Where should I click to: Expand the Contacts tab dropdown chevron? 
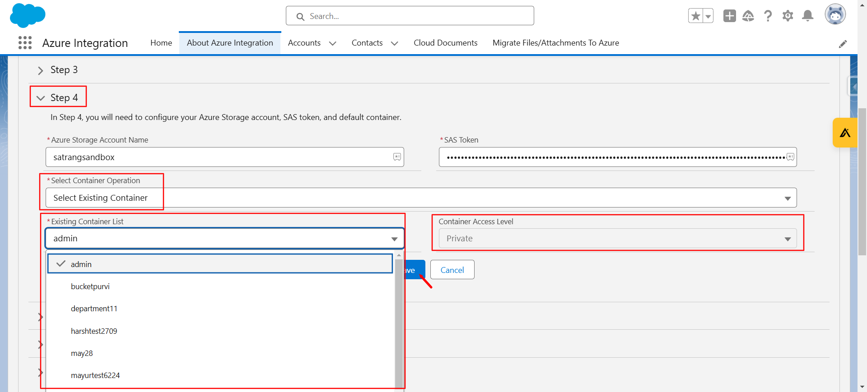click(x=394, y=43)
